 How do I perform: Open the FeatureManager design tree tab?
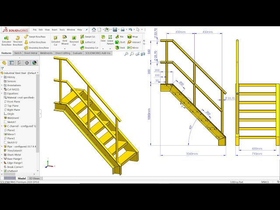4,63
